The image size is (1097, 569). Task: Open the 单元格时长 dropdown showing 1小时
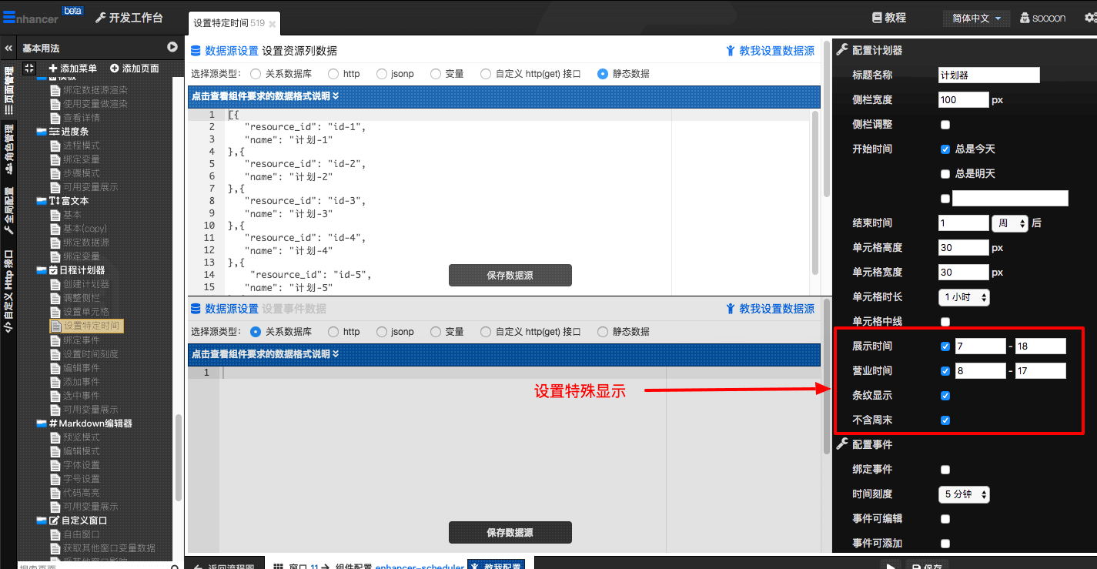point(964,297)
